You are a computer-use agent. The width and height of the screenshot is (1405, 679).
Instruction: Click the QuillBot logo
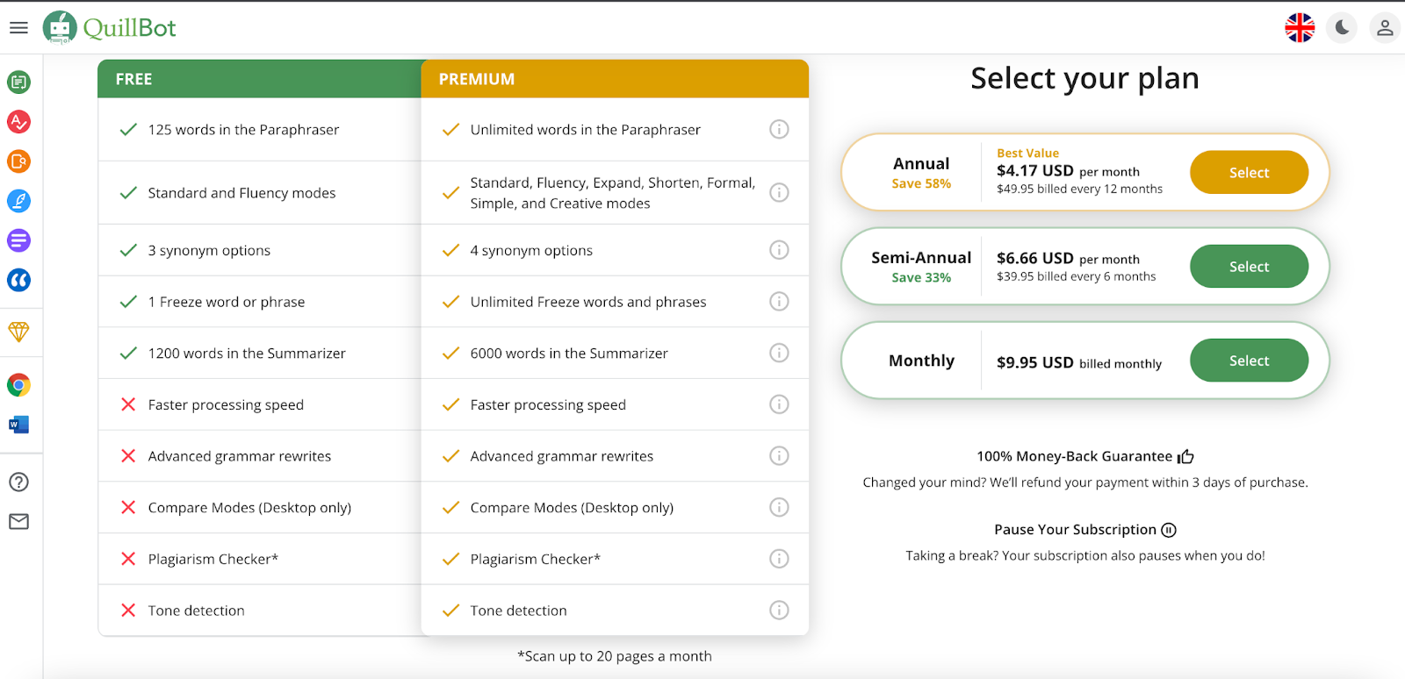110,28
